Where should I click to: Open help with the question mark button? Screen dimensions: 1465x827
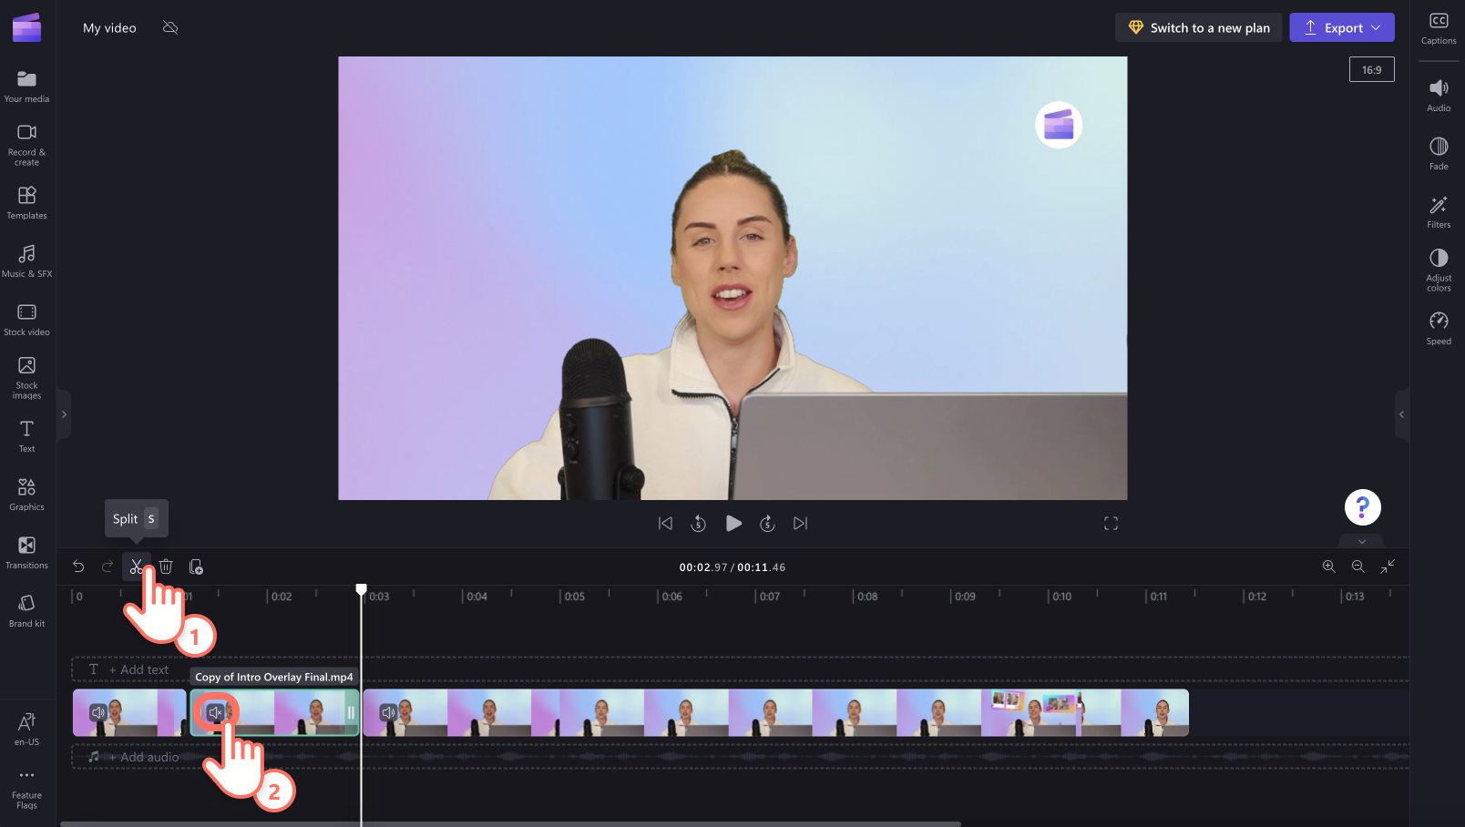click(x=1362, y=506)
